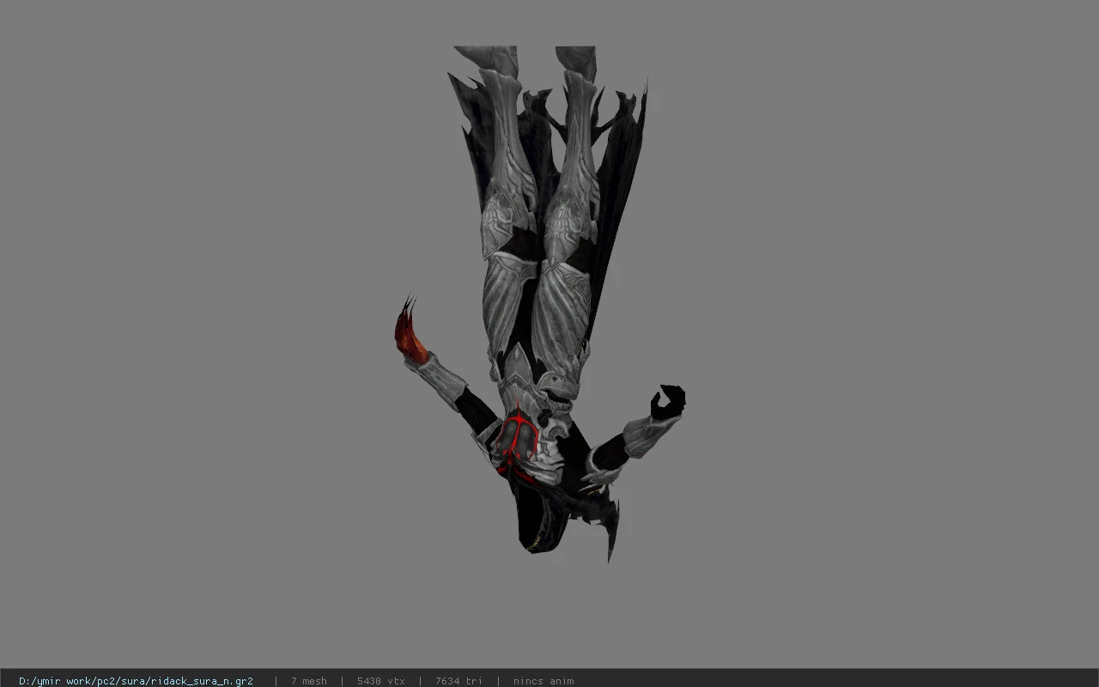Click the "7634 tri" triangle count
The width and height of the screenshot is (1099, 687).
pos(458,681)
